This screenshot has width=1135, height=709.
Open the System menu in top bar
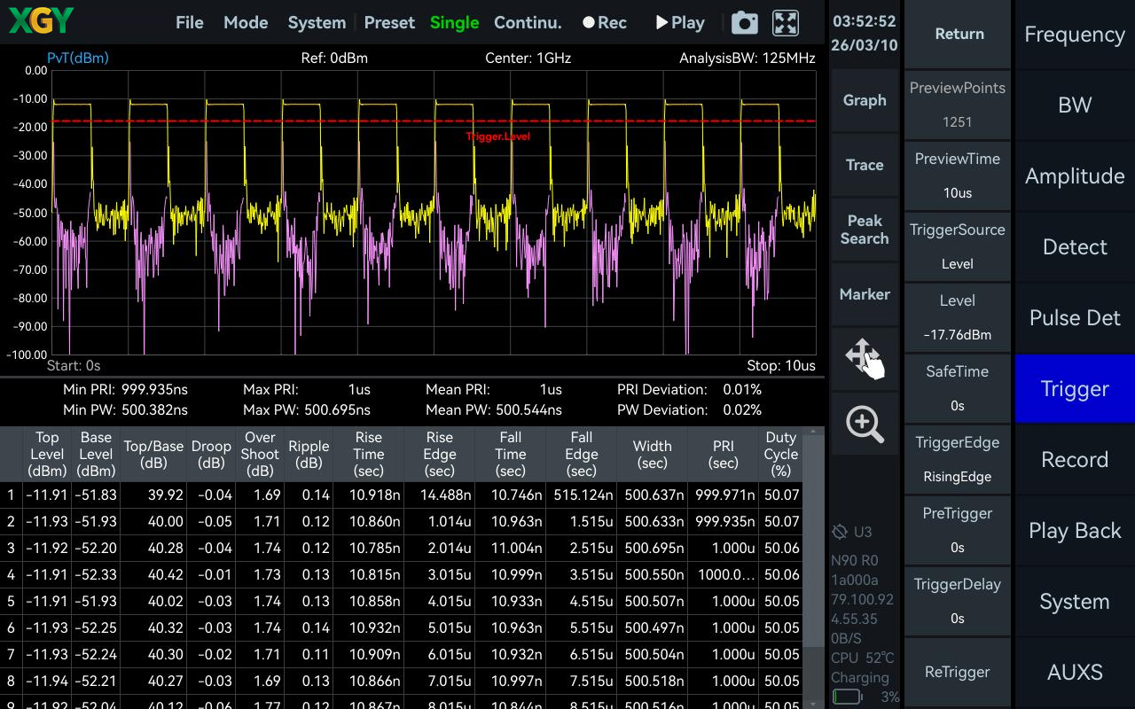point(317,23)
